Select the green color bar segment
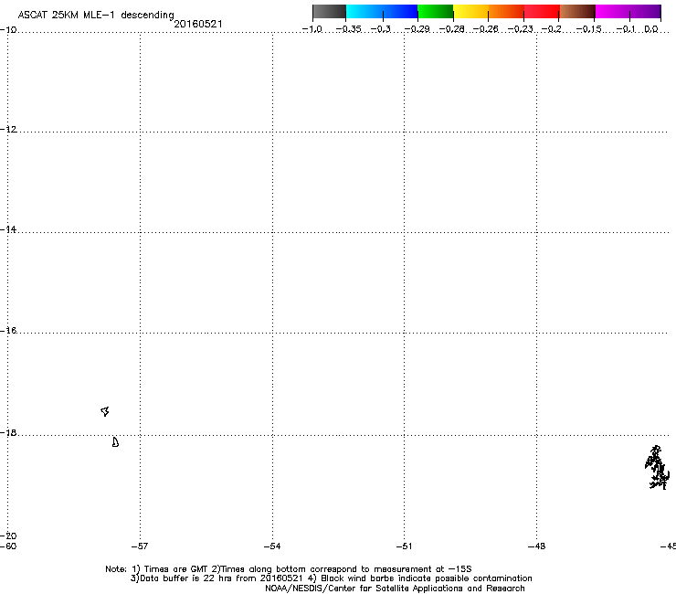Viewport: 676px width, 594px height. (435, 12)
